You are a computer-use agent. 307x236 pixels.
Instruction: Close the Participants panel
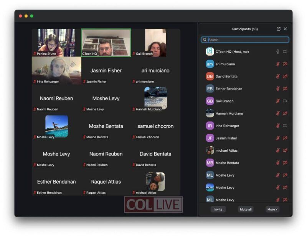pos(285,29)
